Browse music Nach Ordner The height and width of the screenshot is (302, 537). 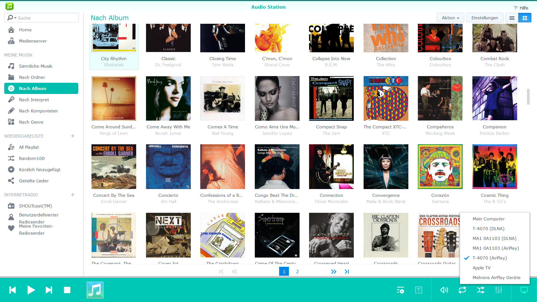pyautogui.click(x=41, y=77)
